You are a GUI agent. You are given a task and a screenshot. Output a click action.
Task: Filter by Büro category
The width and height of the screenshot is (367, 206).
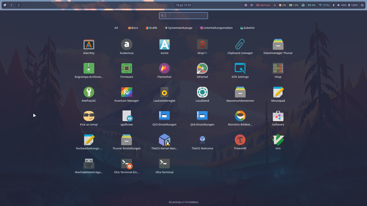pyautogui.click(x=133, y=28)
